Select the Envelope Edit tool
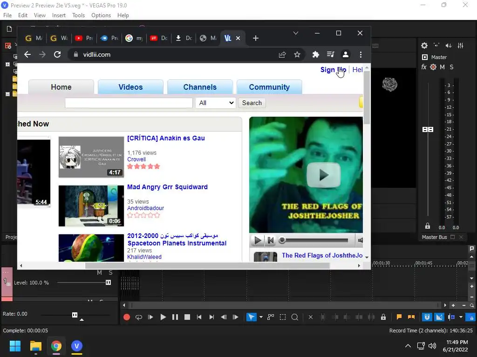The image size is (477, 357). [271, 317]
